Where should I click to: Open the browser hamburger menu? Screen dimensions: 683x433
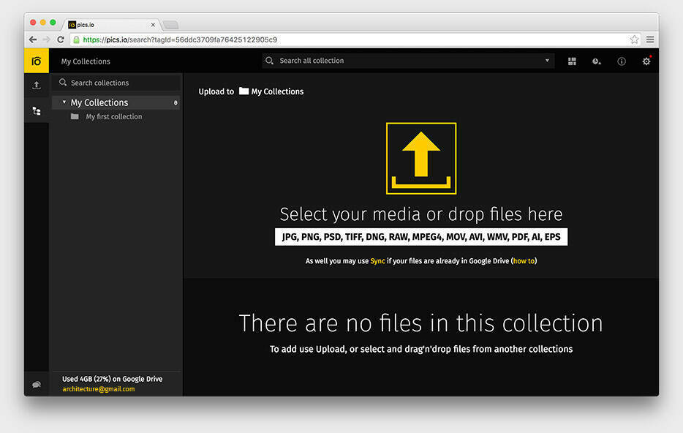click(x=650, y=39)
